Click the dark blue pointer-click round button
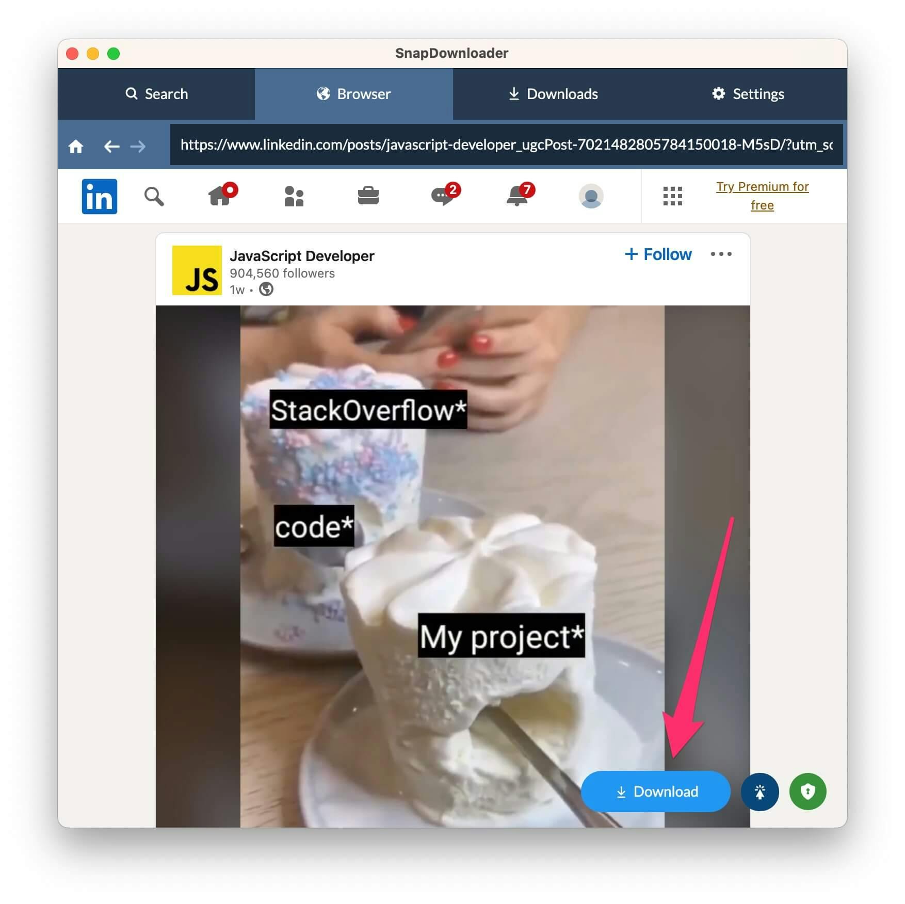This screenshot has height=904, width=905. (760, 792)
